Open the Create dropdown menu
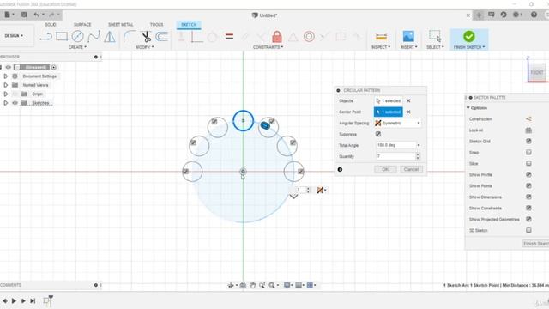This screenshot has width=549, height=309. tap(77, 47)
